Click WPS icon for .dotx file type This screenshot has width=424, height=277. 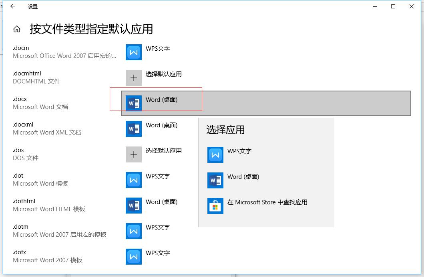(134, 257)
